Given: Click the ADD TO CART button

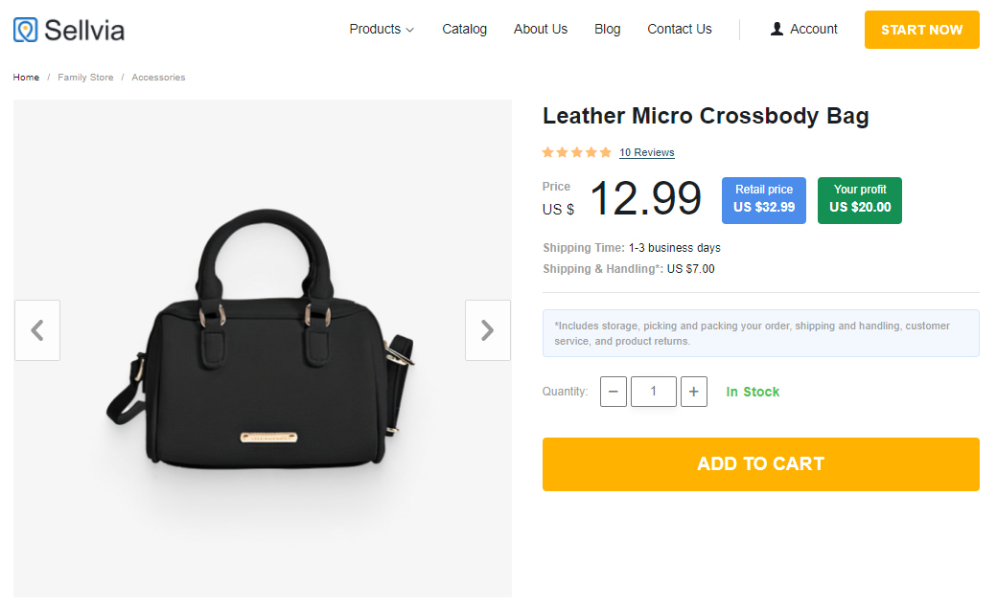Looking at the screenshot, I should tap(760, 464).
